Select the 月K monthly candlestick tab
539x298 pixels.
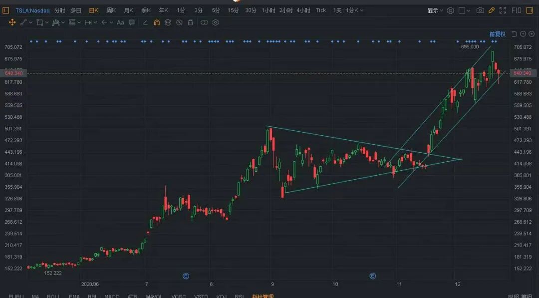pyautogui.click(x=129, y=10)
